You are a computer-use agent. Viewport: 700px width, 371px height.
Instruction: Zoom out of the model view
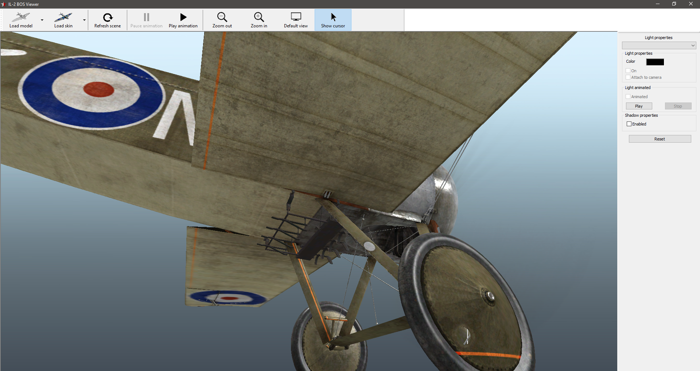click(x=222, y=20)
